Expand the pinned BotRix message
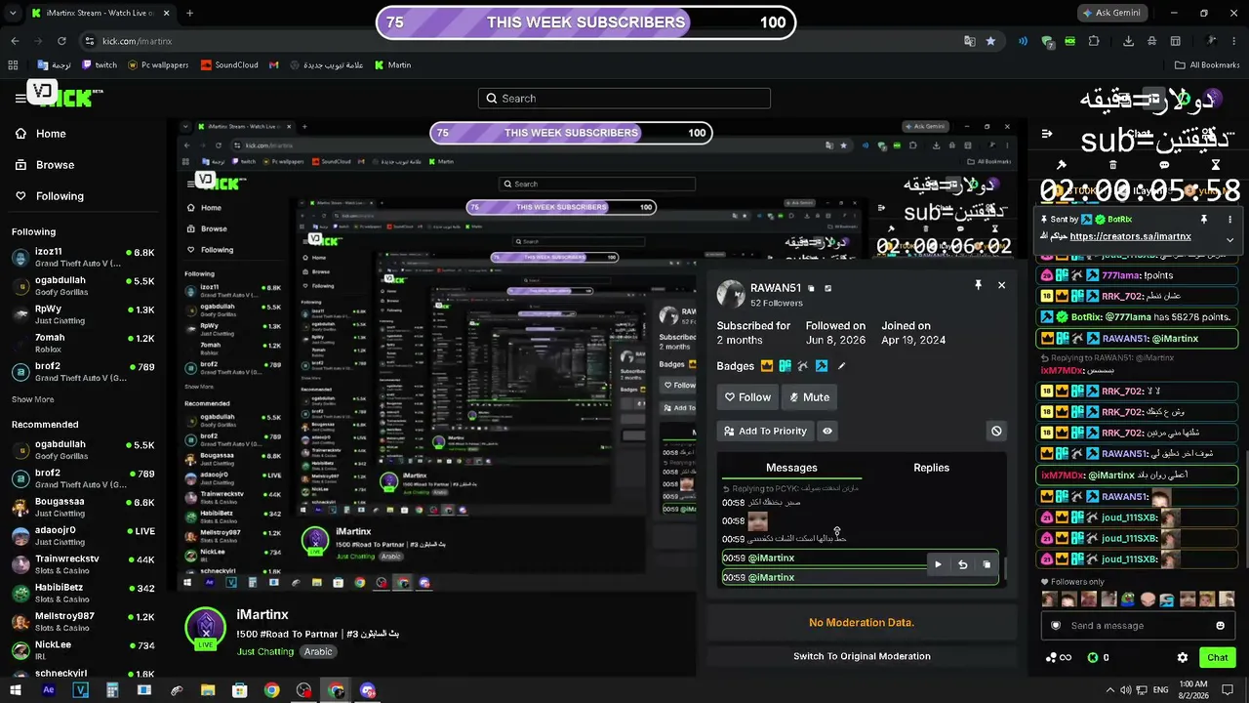 click(1229, 239)
